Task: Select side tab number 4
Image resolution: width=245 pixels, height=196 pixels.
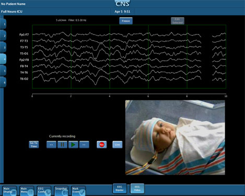Action: click(x=3, y=59)
